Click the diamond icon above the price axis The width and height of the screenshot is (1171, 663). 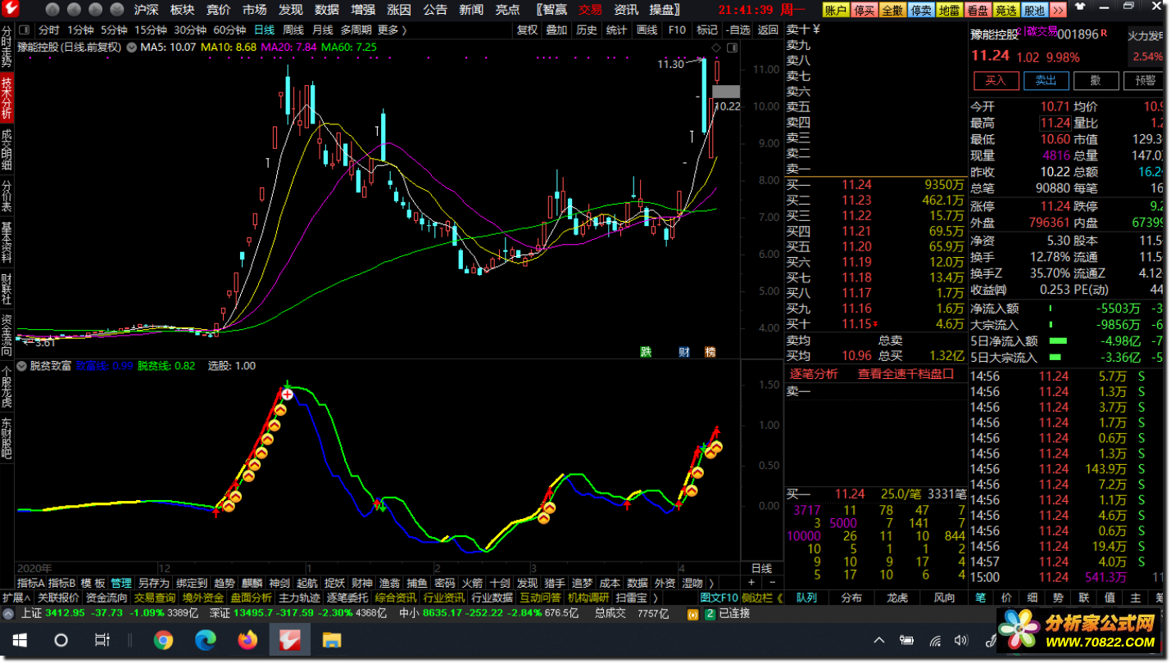716,48
